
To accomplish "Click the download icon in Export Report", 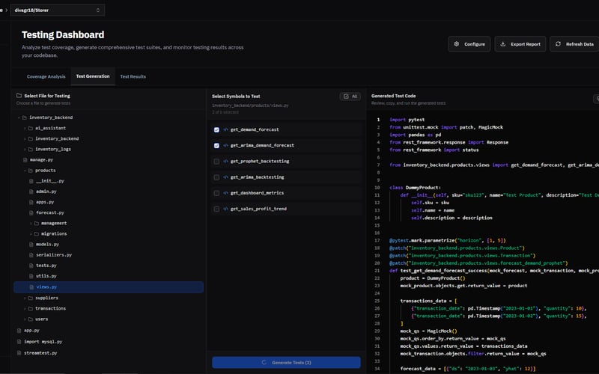I will (502, 44).
